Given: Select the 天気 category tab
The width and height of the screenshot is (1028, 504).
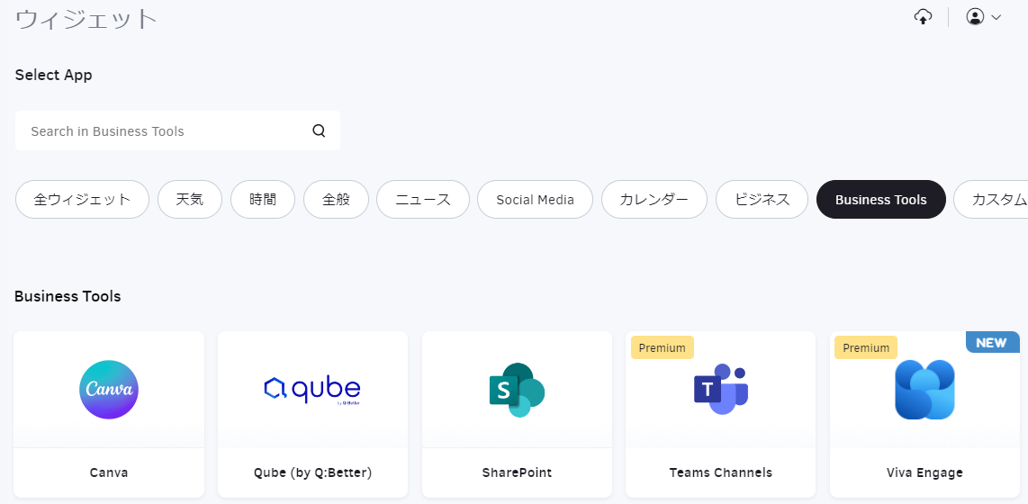Looking at the screenshot, I should [189, 199].
